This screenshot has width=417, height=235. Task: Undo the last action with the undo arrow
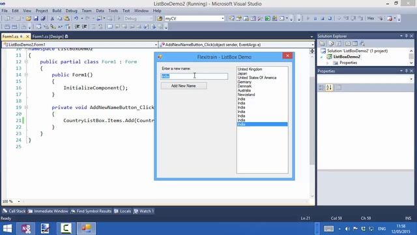tap(76, 18)
